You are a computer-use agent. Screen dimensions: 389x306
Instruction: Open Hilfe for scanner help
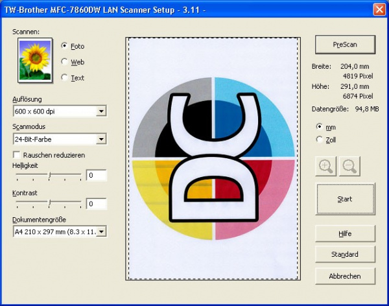[345, 233]
